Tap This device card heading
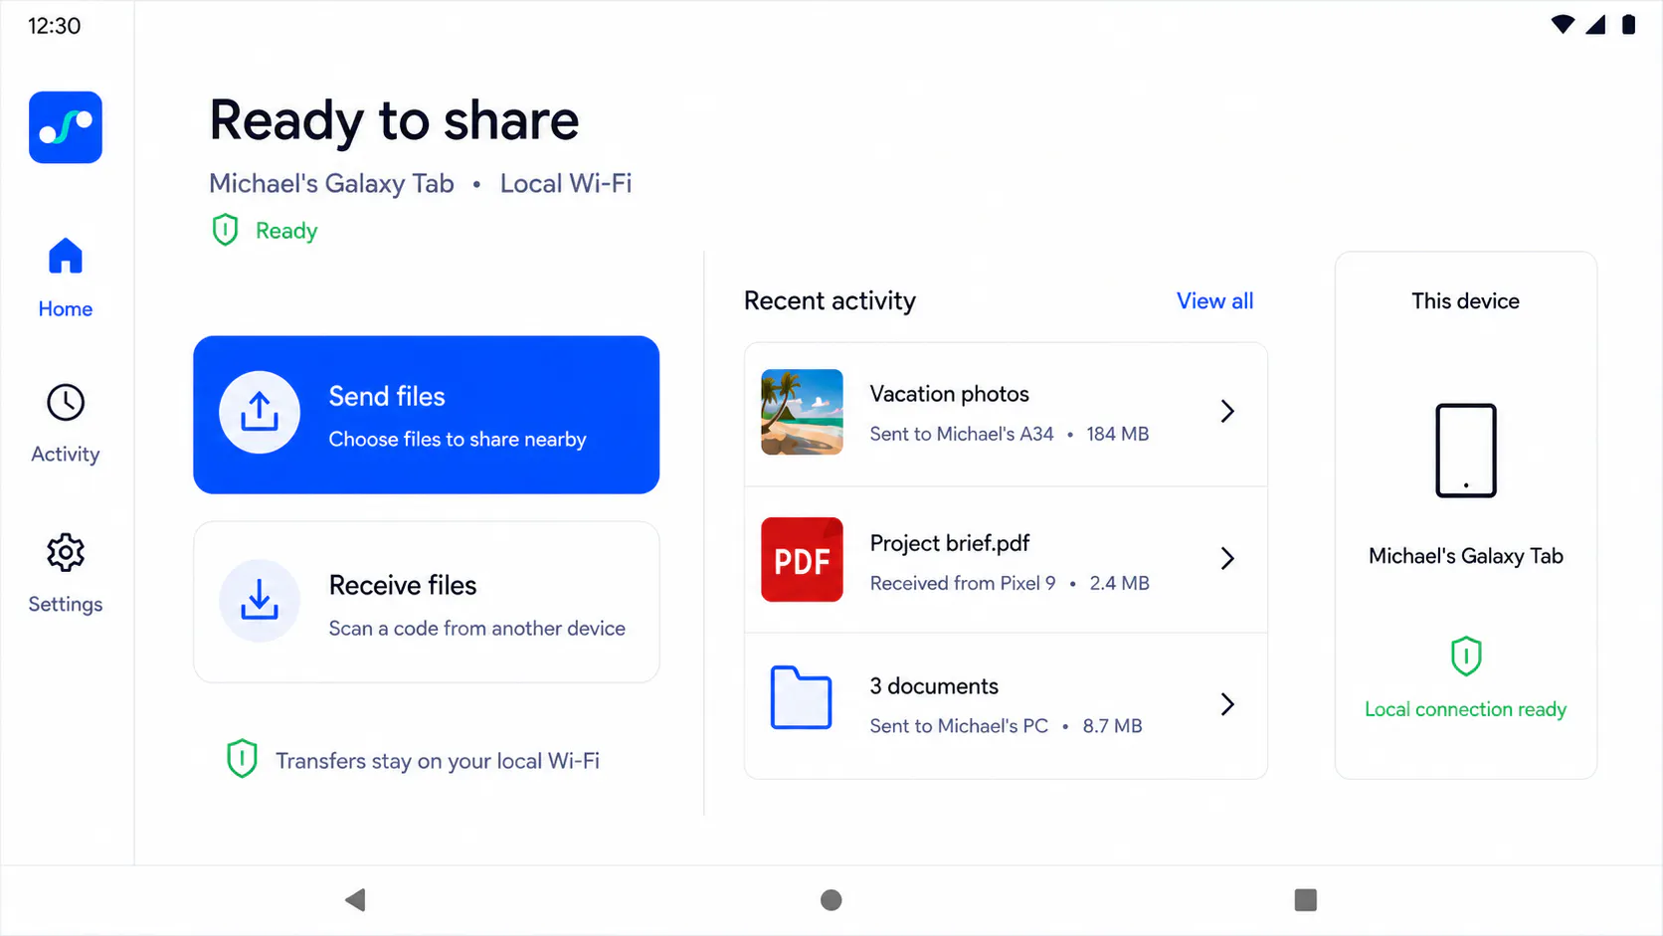The width and height of the screenshot is (1663, 936). coord(1466,301)
